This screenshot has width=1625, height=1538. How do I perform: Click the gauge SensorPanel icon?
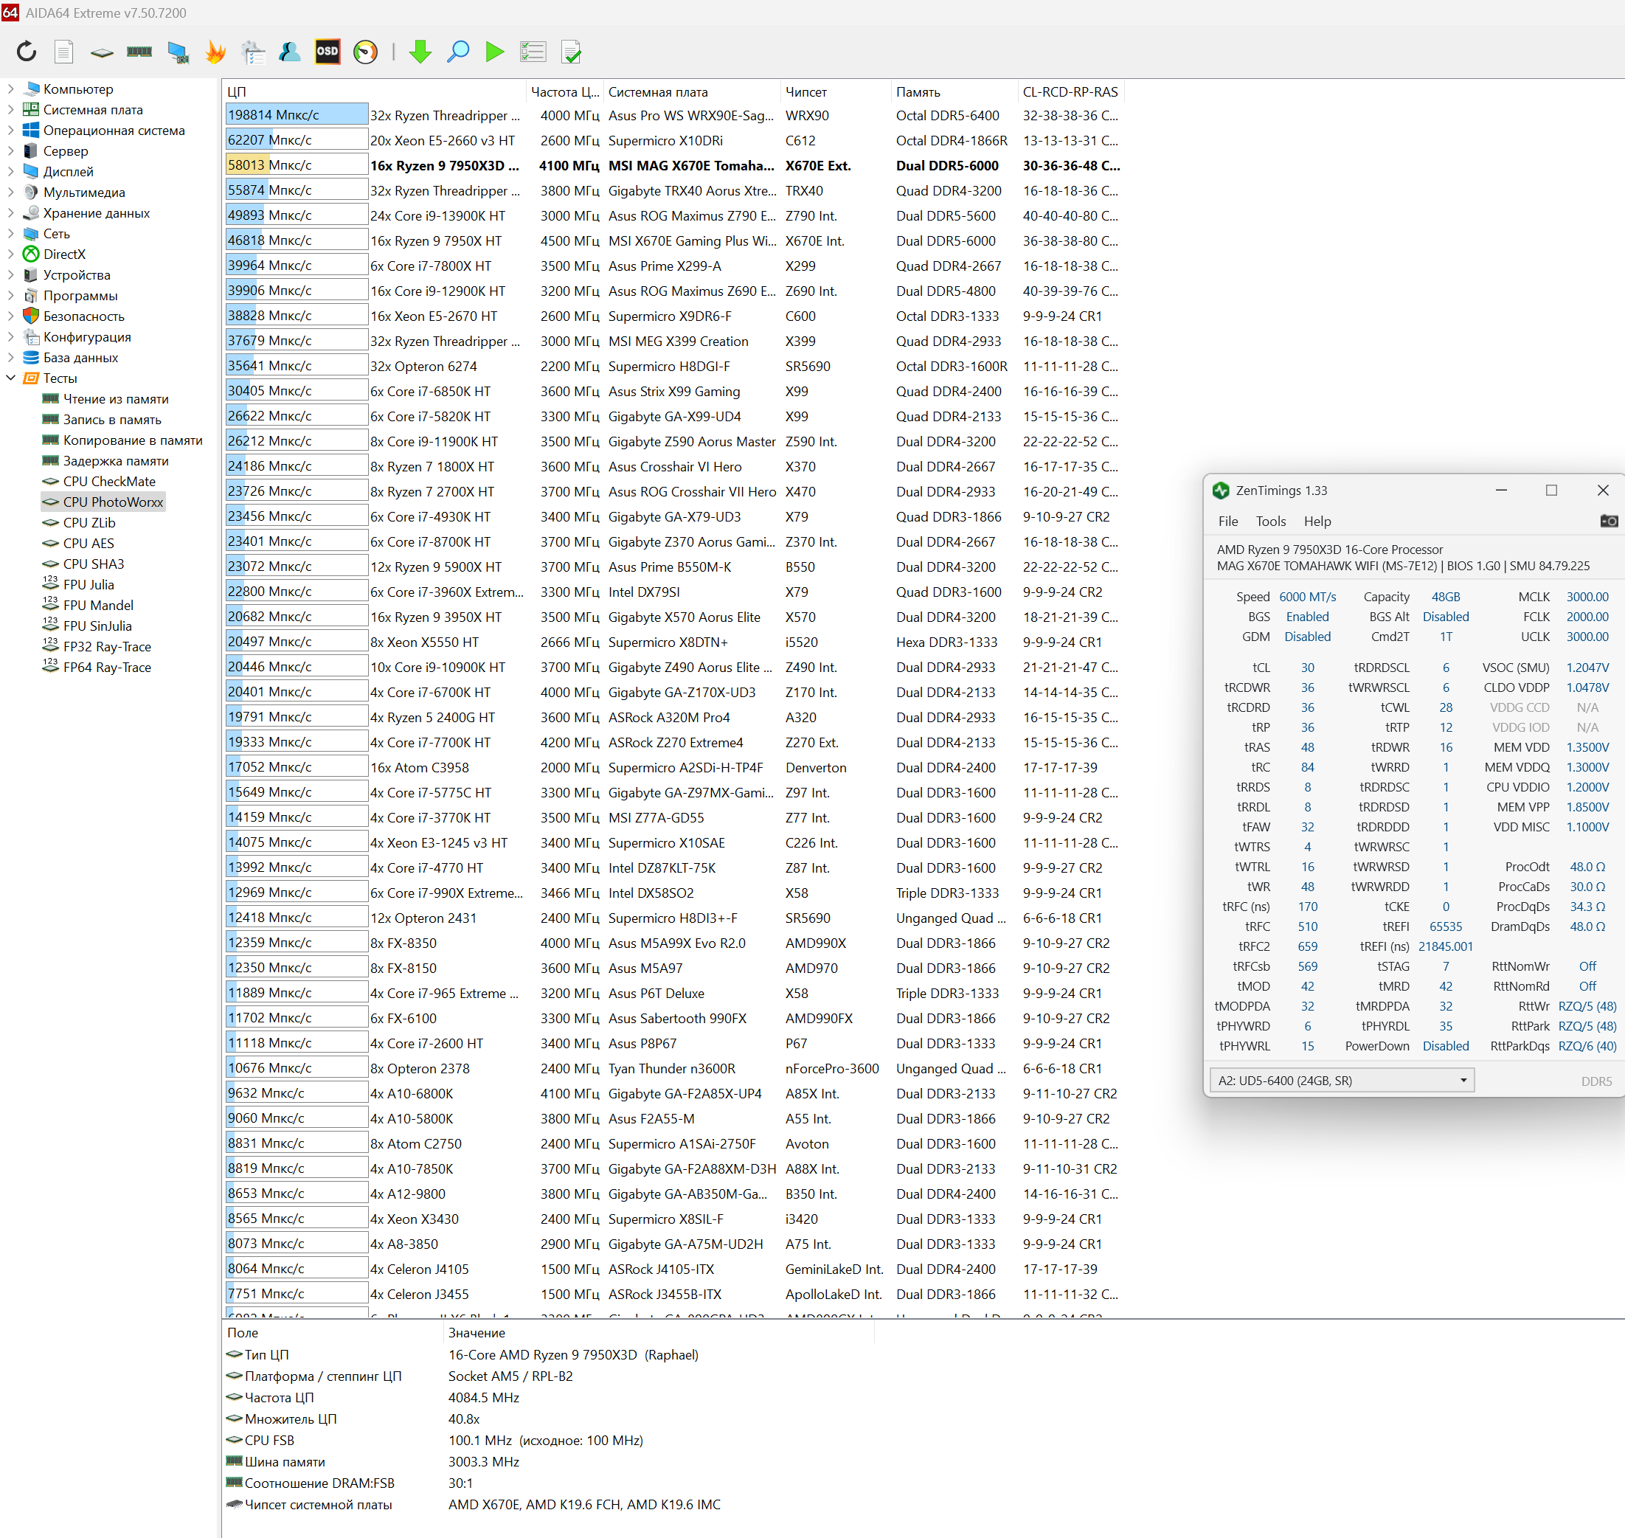pos(366,52)
